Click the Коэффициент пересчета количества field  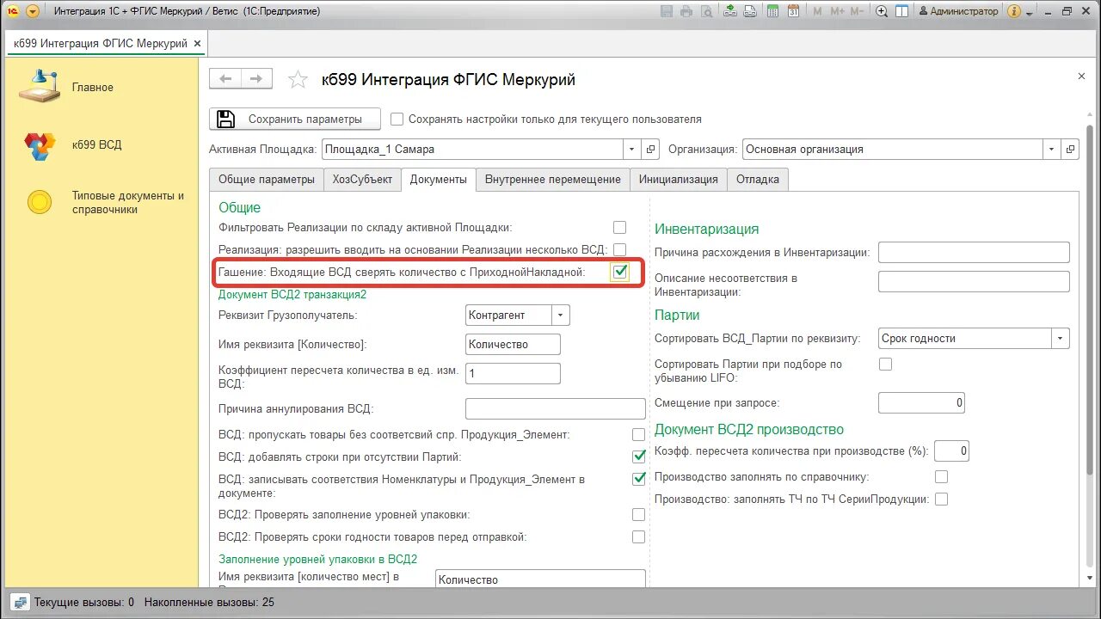pyautogui.click(x=513, y=373)
